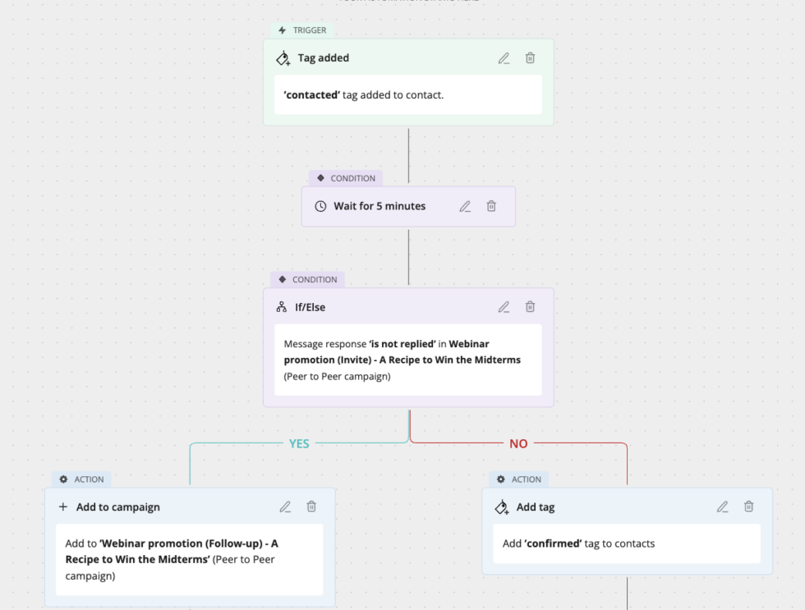The height and width of the screenshot is (610, 805).
Task: Delete the Add to campaign action
Action: (x=311, y=507)
